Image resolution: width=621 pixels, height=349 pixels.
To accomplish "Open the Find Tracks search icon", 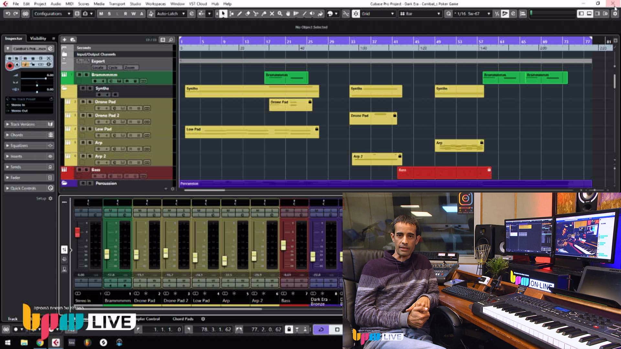I will point(171,39).
